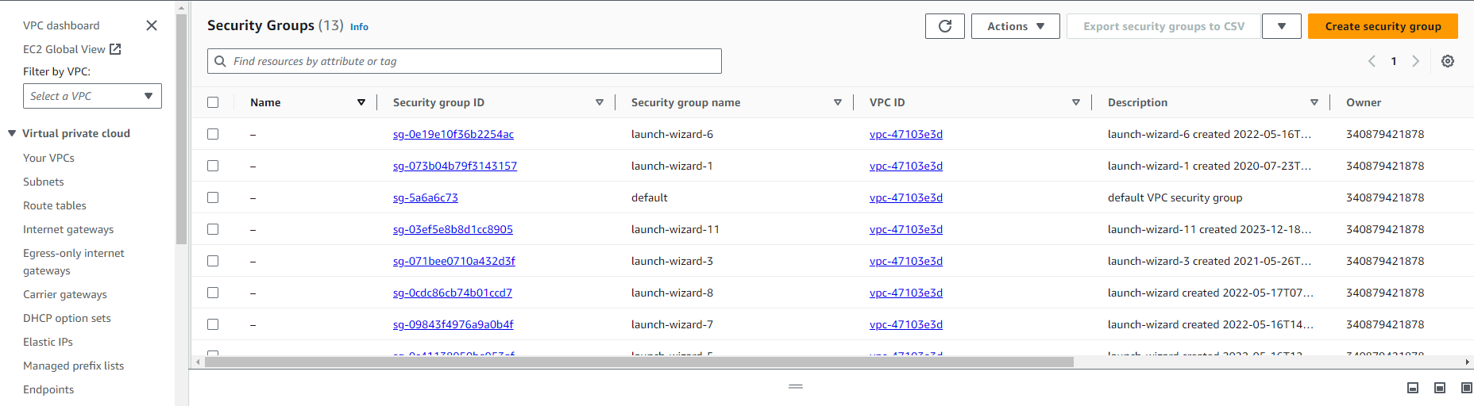This screenshot has width=1474, height=406.
Task: Check the launch-wizard-8 row checkbox
Action: 213,293
